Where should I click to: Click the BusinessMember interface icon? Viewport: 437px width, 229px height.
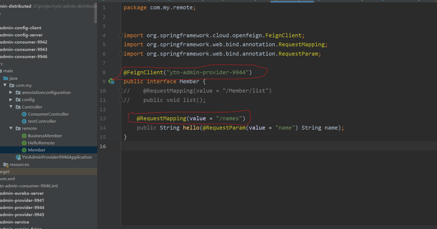[x=24, y=136]
